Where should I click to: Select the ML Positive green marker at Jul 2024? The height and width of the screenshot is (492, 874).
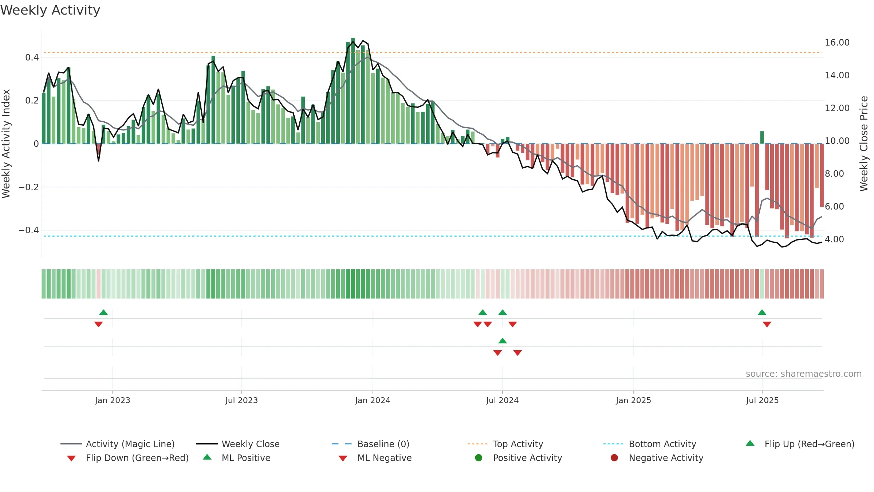503,341
